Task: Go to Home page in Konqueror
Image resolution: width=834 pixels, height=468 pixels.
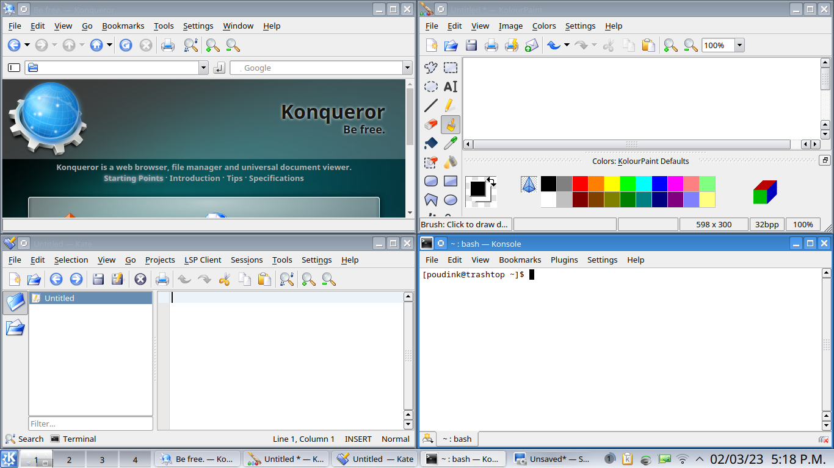Action: pos(96,45)
